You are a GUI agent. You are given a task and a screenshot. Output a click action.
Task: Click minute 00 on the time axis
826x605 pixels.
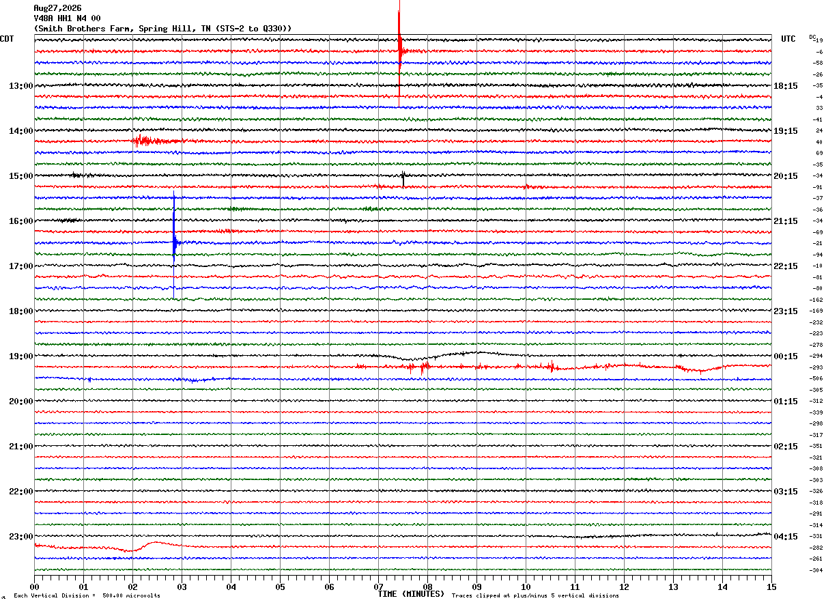click(x=34, y=587)
